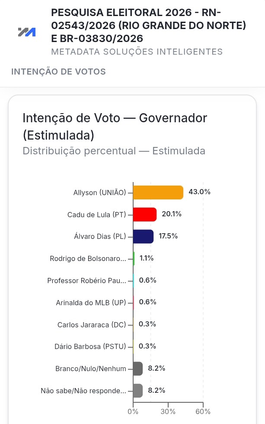Select the red Cadu de Lula bar
Viewport: 265px width, 424px height.
[145, 215]
